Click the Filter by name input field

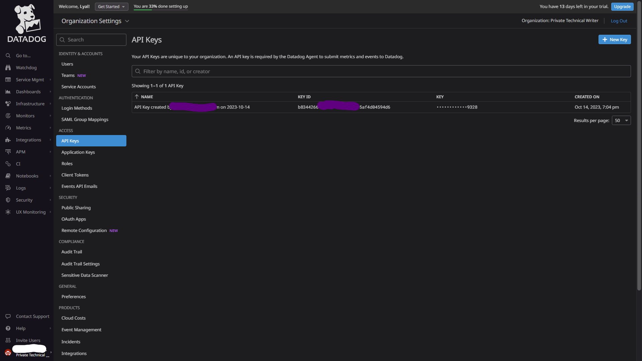click(381, 71)
